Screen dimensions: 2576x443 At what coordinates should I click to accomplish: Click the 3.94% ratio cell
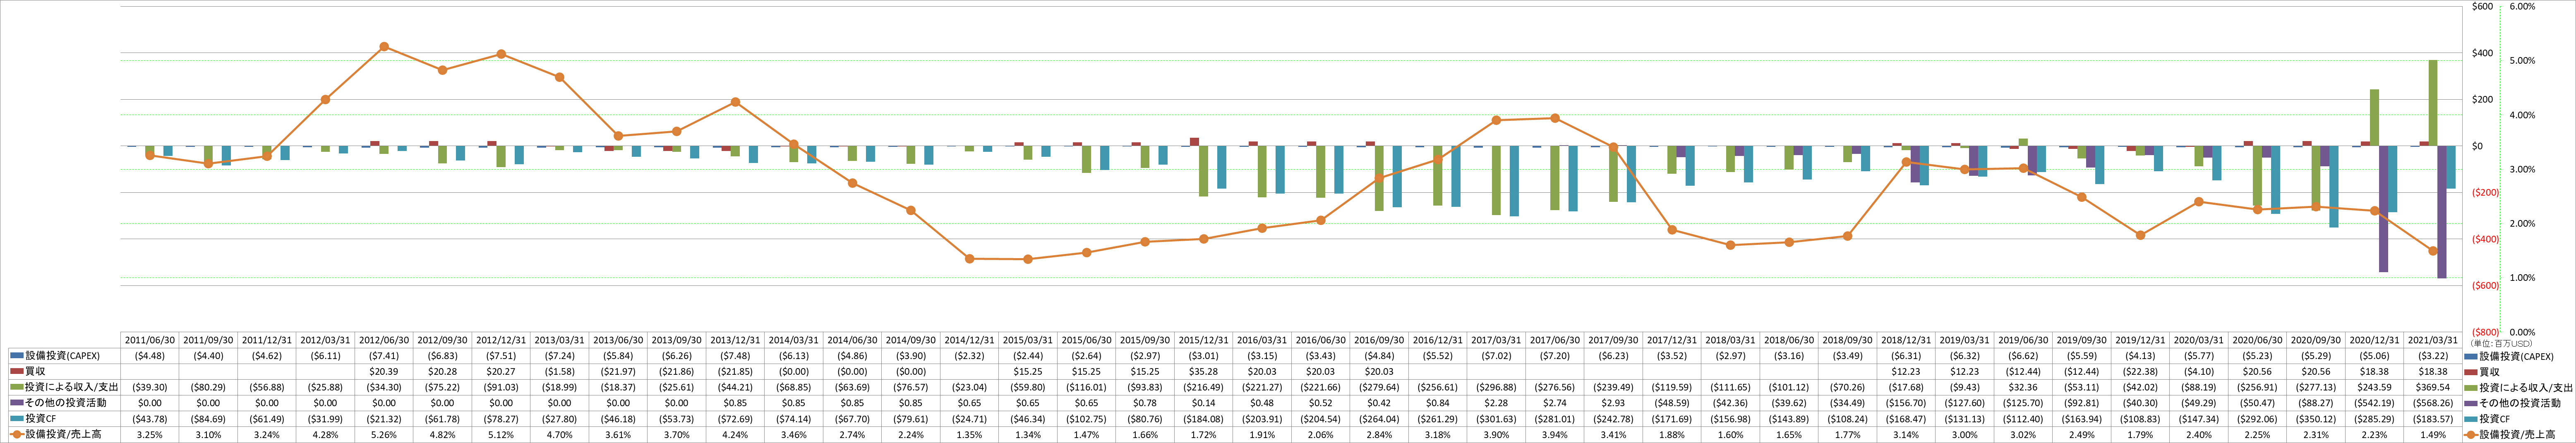(x=1555, y=435)
